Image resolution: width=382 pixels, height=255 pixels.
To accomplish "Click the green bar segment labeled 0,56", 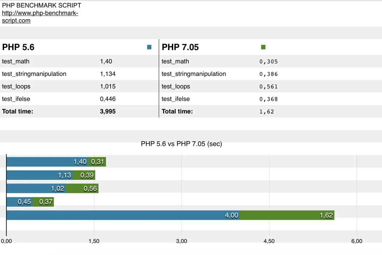I will pos(82,188).
